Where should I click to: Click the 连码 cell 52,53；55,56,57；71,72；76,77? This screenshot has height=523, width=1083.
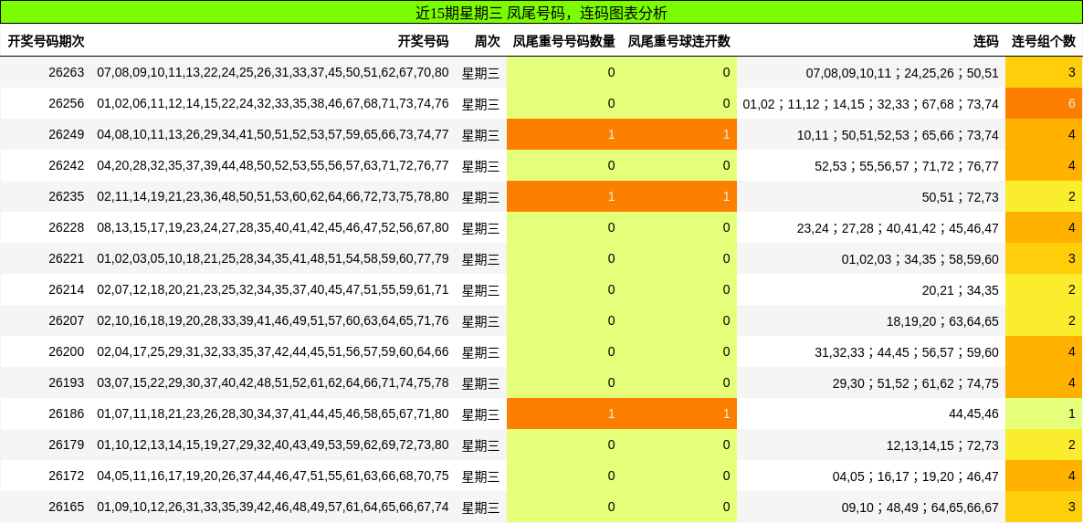click(907, 166)
